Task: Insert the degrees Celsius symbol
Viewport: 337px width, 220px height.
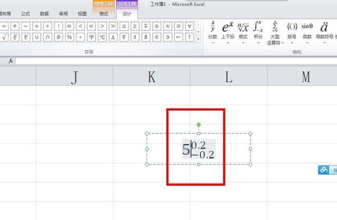Action: tap(102, 37)
